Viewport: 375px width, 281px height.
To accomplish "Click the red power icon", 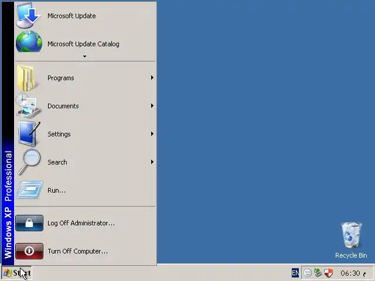I will [29, 251].
